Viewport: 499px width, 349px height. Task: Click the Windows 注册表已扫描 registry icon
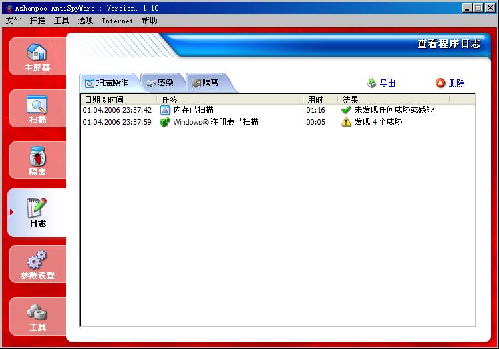click(x=165, y=122)
